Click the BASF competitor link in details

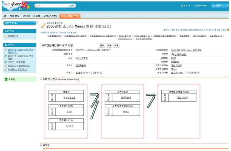click(174, 58)
